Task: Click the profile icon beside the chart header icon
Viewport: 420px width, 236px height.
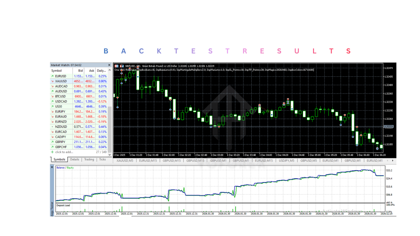Action: pos(116,66)
